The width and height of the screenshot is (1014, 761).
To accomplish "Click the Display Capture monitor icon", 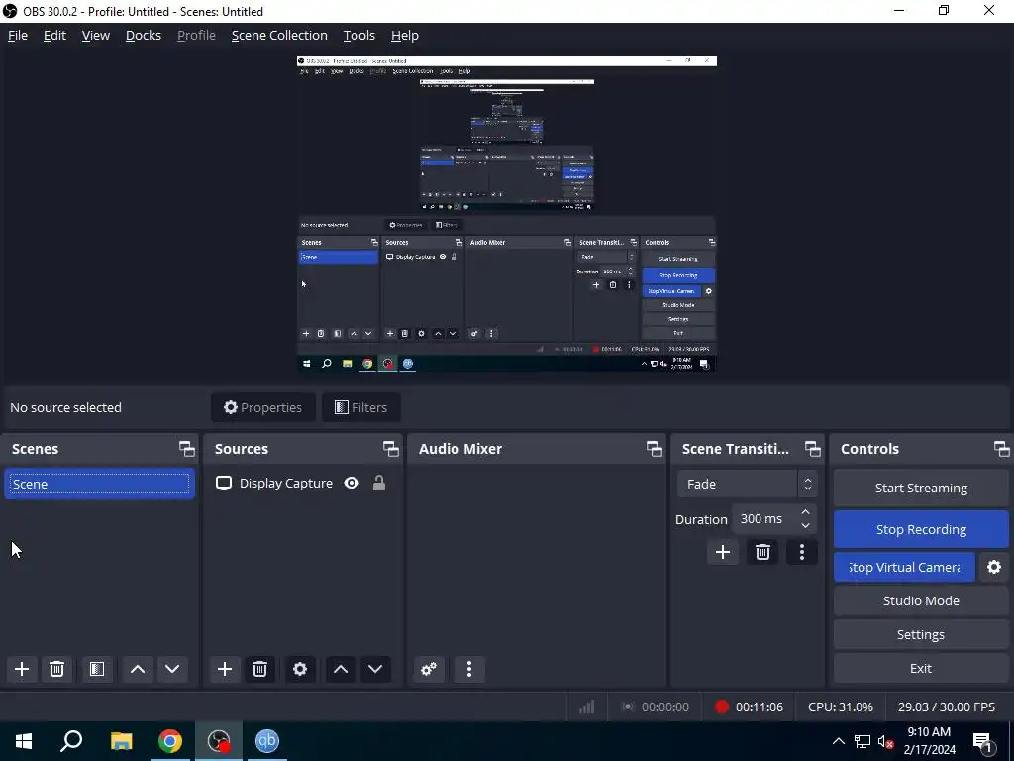I will 224,484.
